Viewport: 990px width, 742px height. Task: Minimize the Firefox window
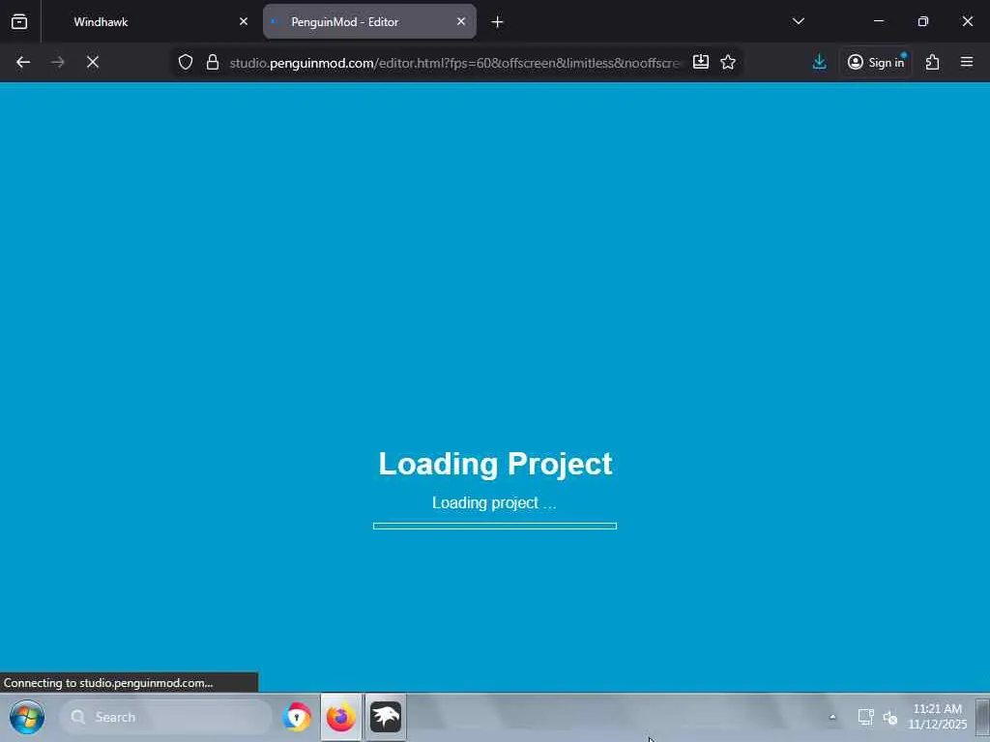tap(879, 21)
